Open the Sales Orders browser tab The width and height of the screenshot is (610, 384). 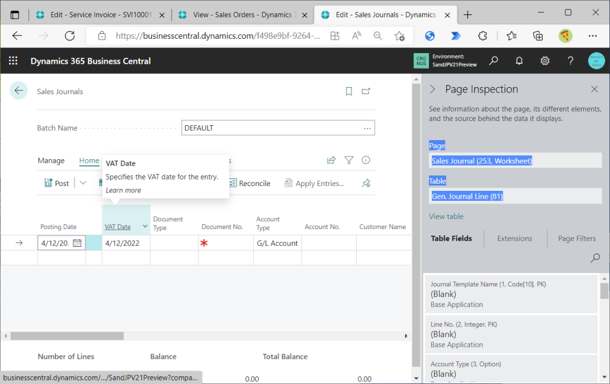pos(242,15)
